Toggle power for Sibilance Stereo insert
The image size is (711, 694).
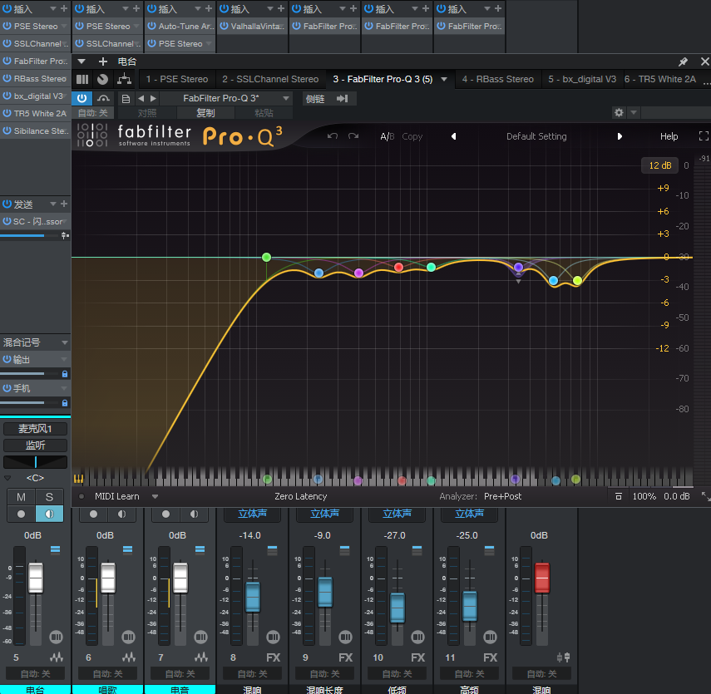point(7,130)
